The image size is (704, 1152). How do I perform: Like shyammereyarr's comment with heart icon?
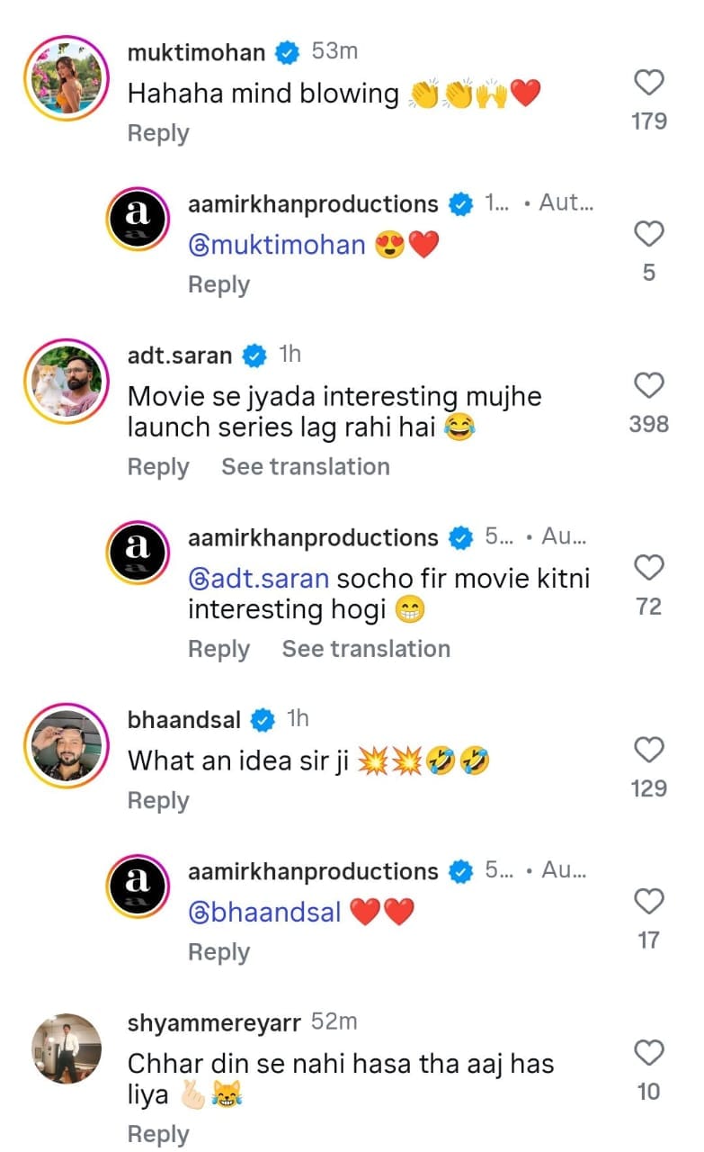(648, 1053)
